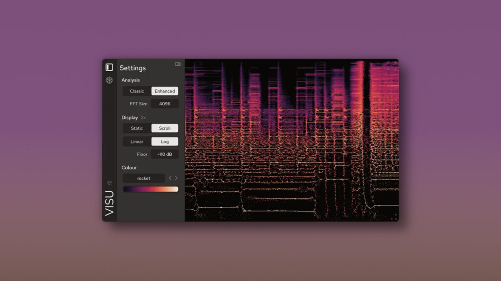This screenshot has height=281, width=501.
Task: Open the rocket colour scheme dropdown
Action: click(x=144, y=179)
